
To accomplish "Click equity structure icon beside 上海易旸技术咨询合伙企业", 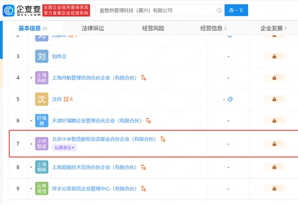I will [x=144, y=168].
